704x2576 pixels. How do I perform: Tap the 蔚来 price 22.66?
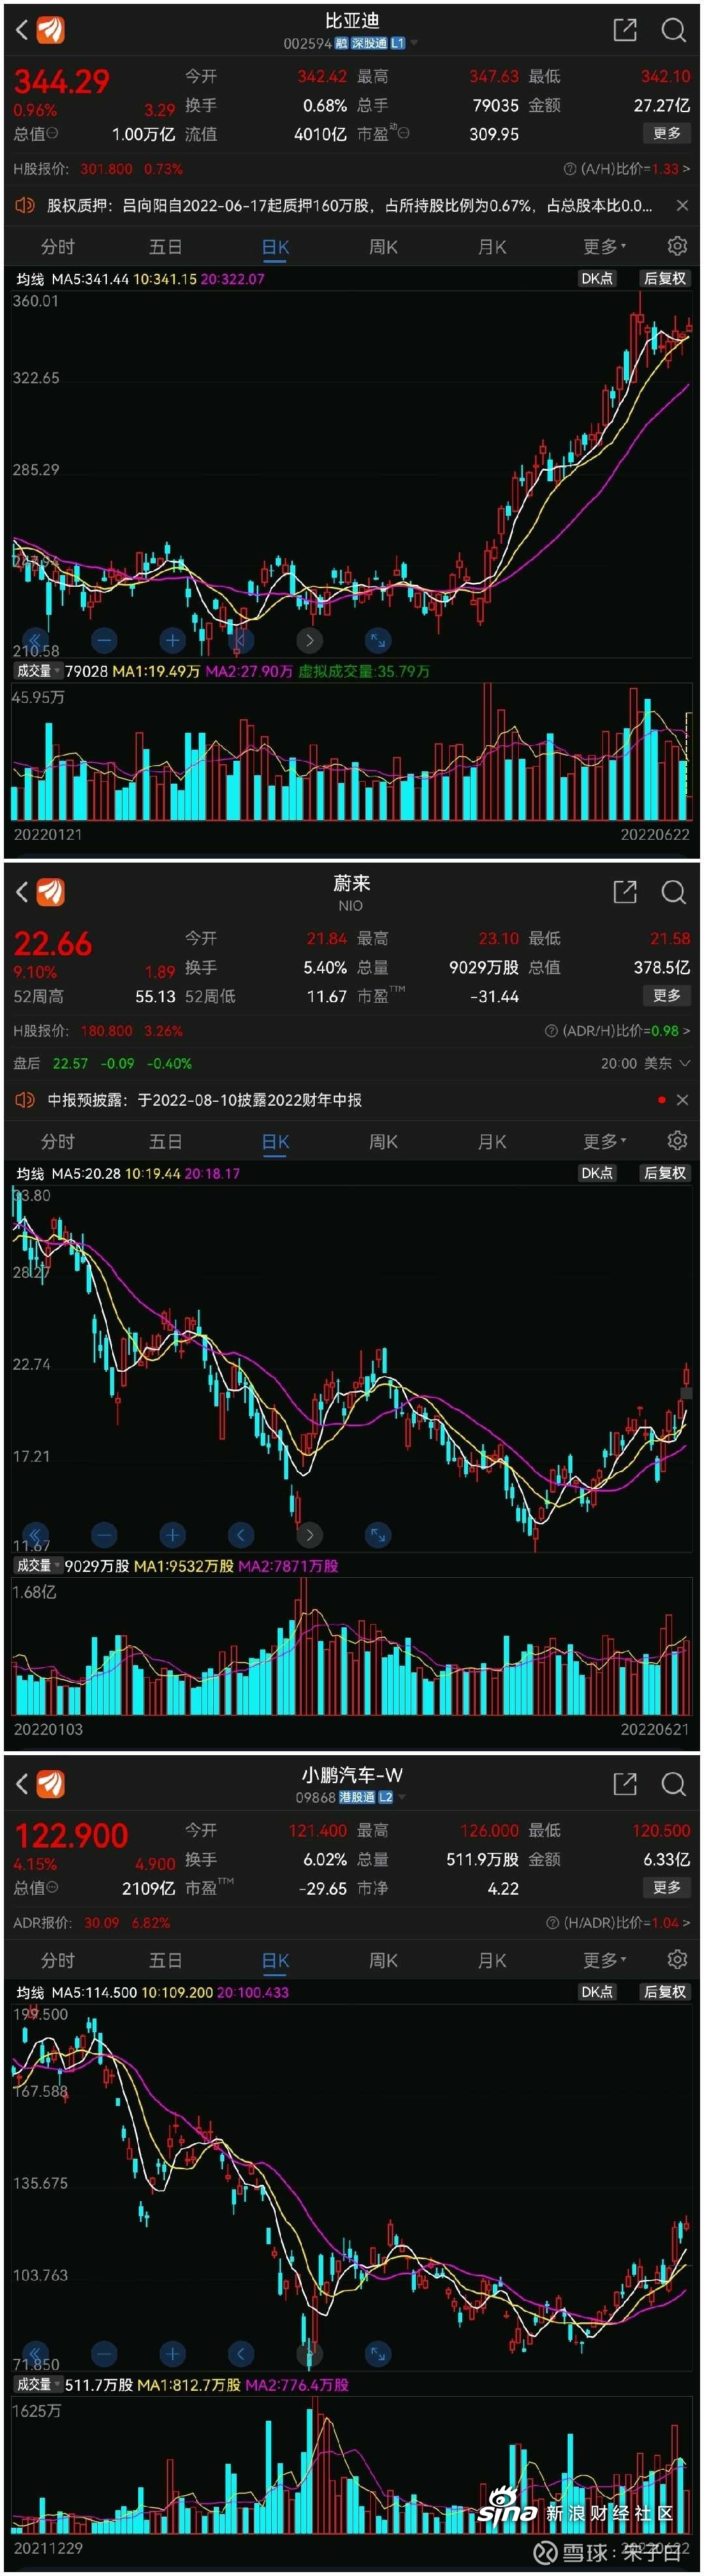[52, 943]
